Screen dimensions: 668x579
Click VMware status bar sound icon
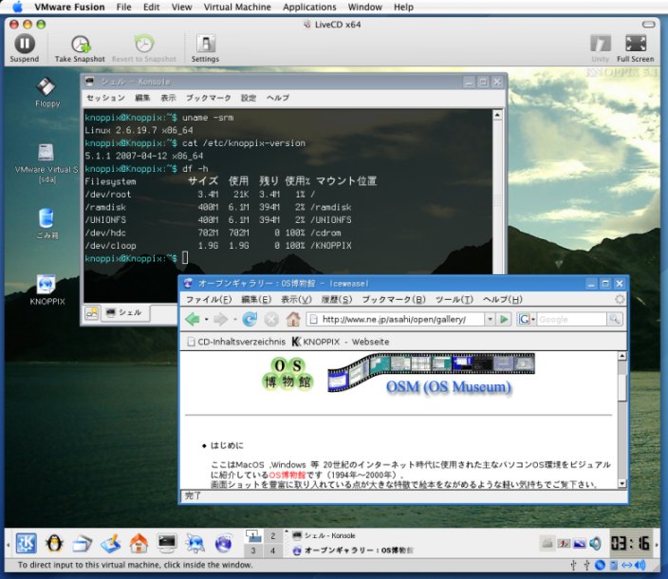[x=640, y=566]
